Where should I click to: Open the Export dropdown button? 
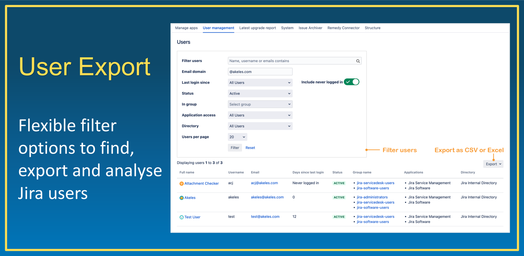[493, 164]
